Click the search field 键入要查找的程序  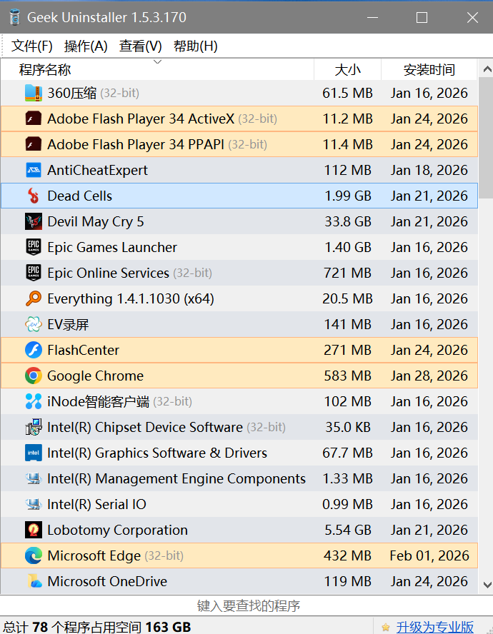(x=246, y=606)
